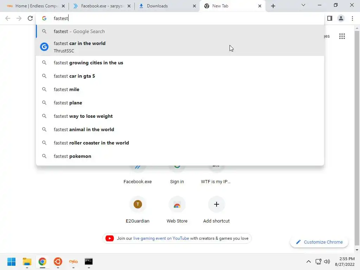The height and width of the screenshot is (270, 360).
Task: Click the Chrome taskbar icon
Action: (x=42, y=262)
